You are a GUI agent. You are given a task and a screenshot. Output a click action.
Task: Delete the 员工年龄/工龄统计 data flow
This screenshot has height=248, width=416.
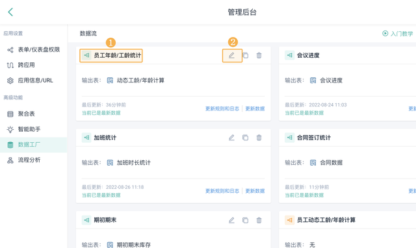[x=259, y=55]
